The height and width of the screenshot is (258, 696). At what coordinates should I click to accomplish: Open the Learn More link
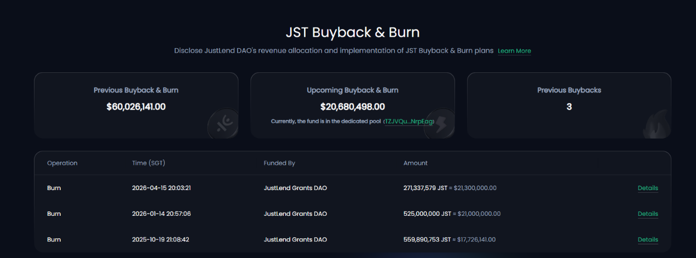click(x=514, y=51)
